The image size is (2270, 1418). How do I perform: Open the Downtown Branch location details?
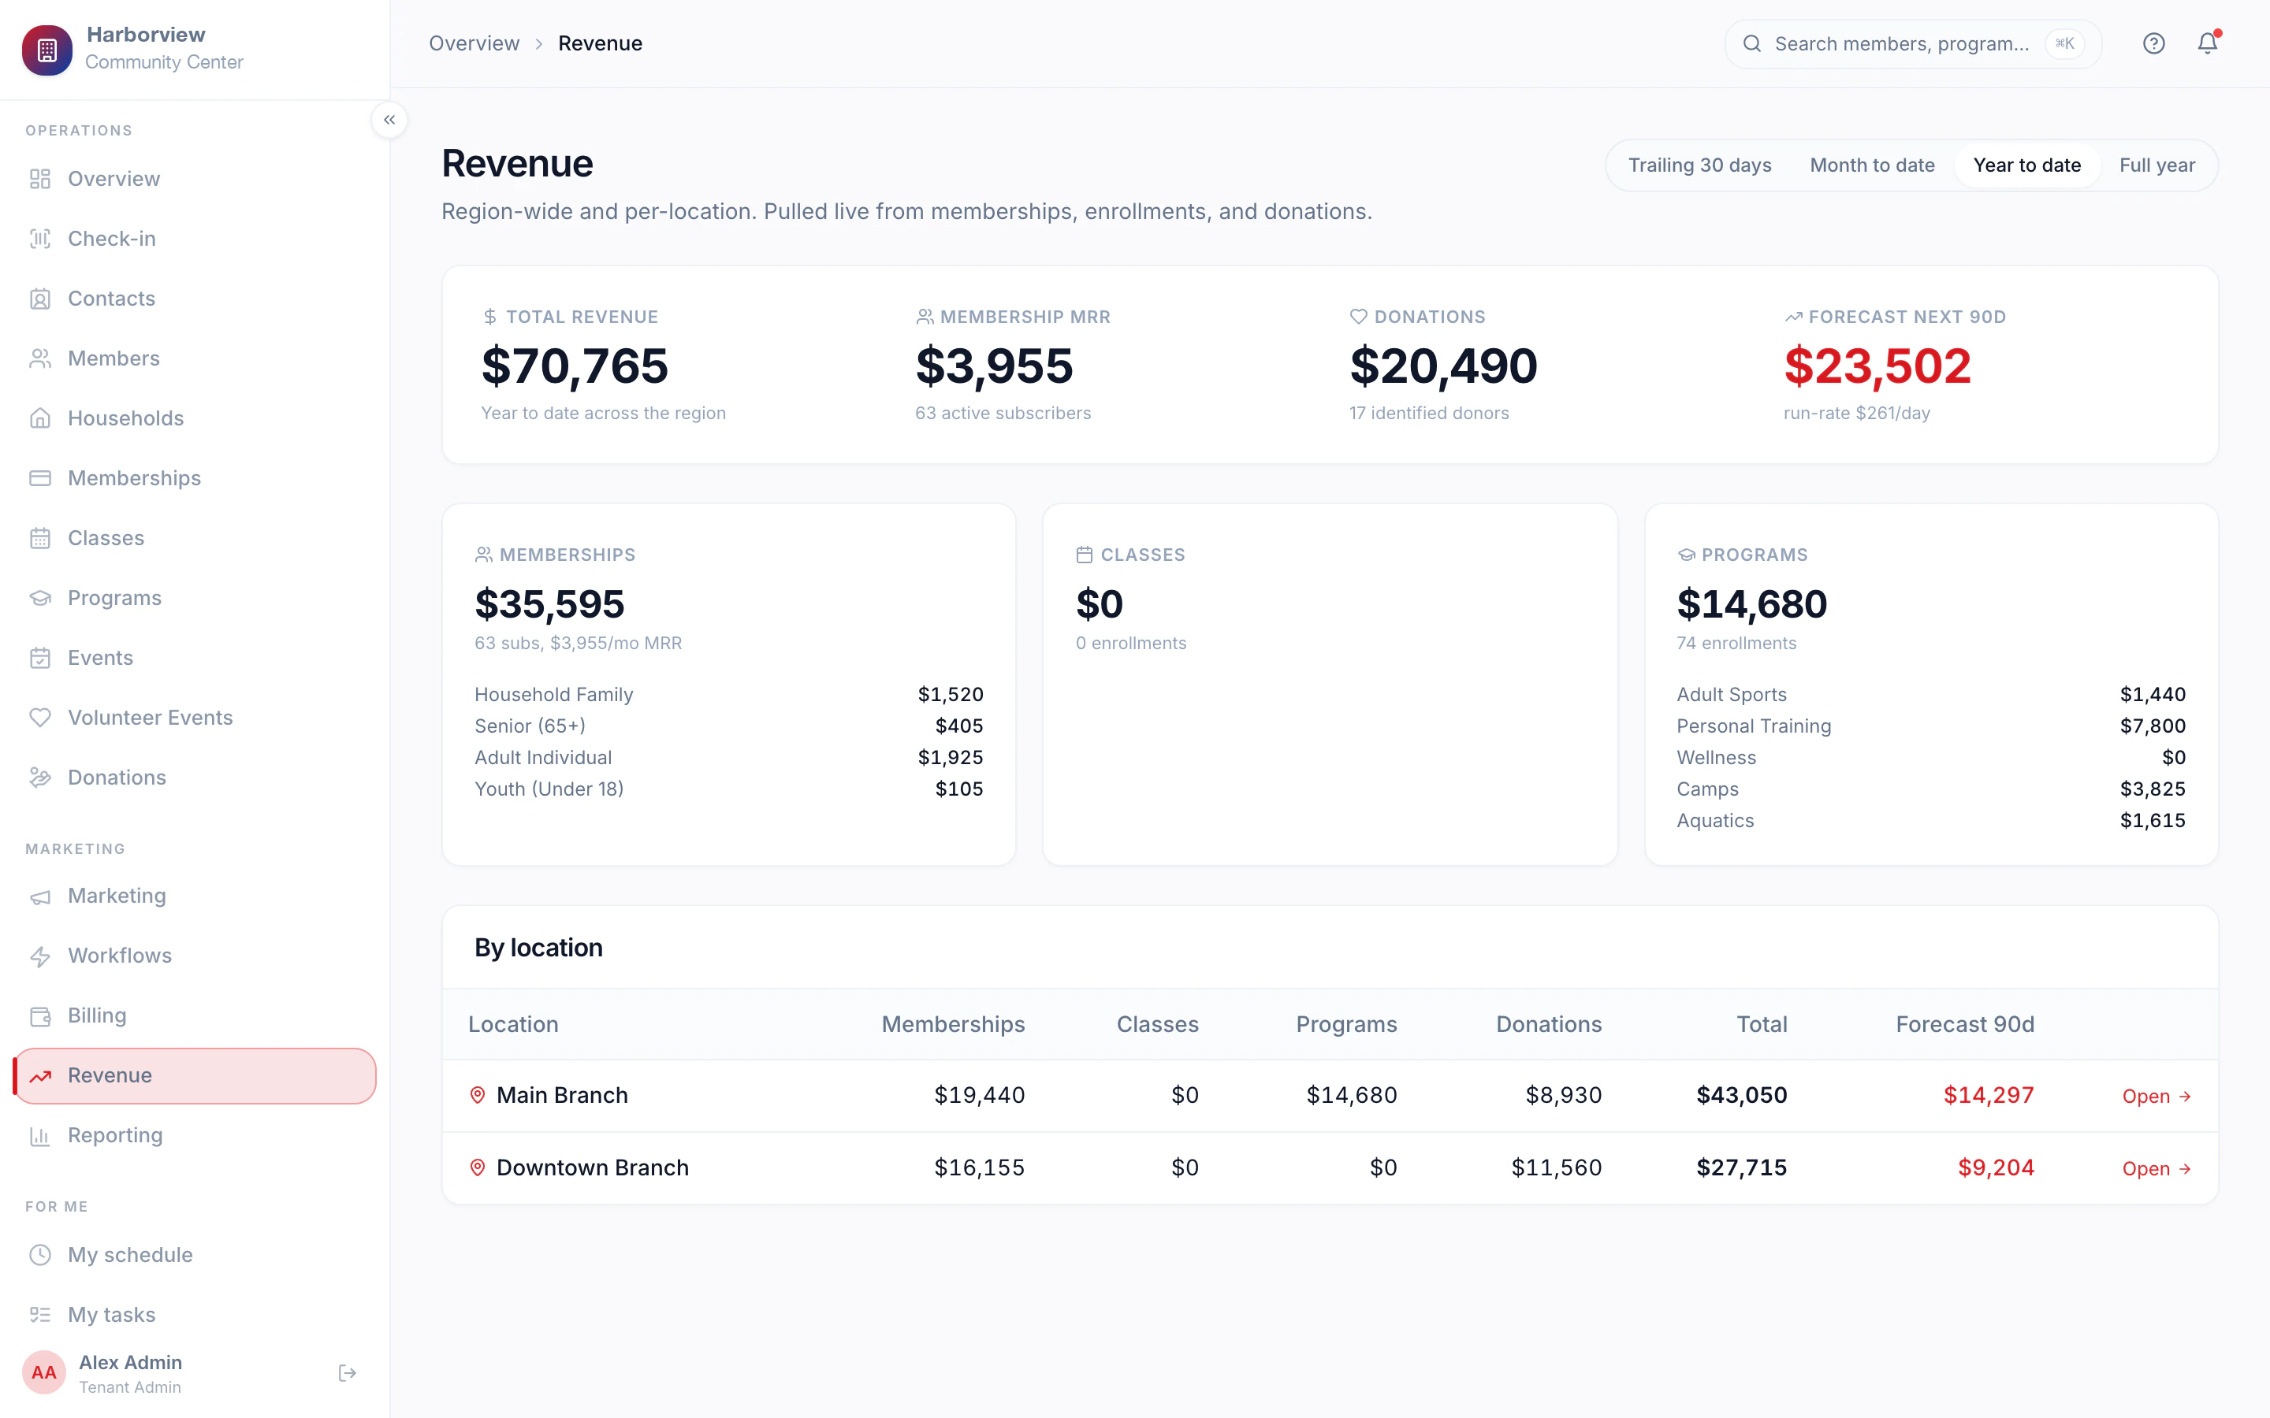coord(2157,1168)
